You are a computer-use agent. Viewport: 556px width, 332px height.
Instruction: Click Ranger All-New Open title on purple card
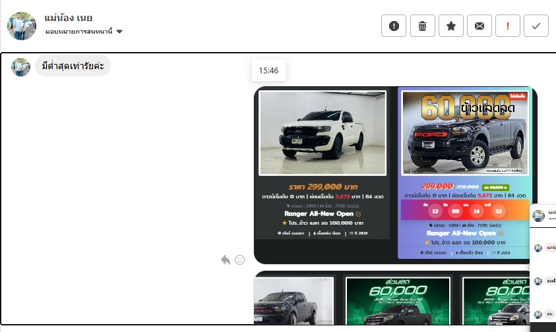click(461, 233)
